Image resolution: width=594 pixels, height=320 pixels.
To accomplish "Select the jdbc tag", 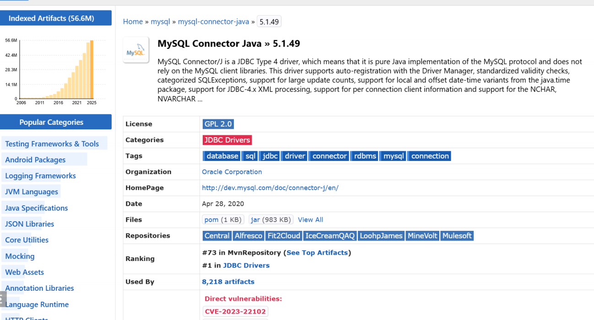I will pyautogui.click(x=270, y=156).
